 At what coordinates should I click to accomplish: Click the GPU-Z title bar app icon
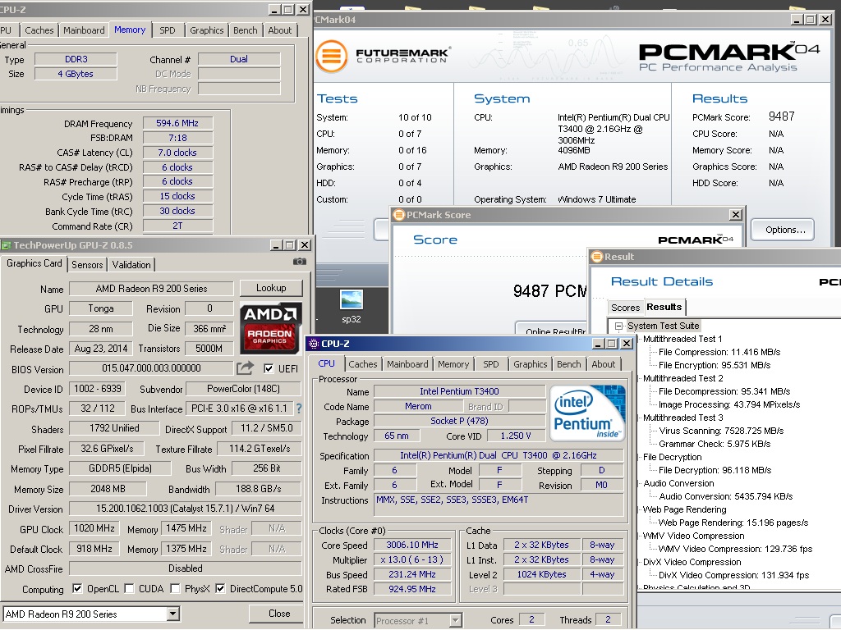(6, 245)
